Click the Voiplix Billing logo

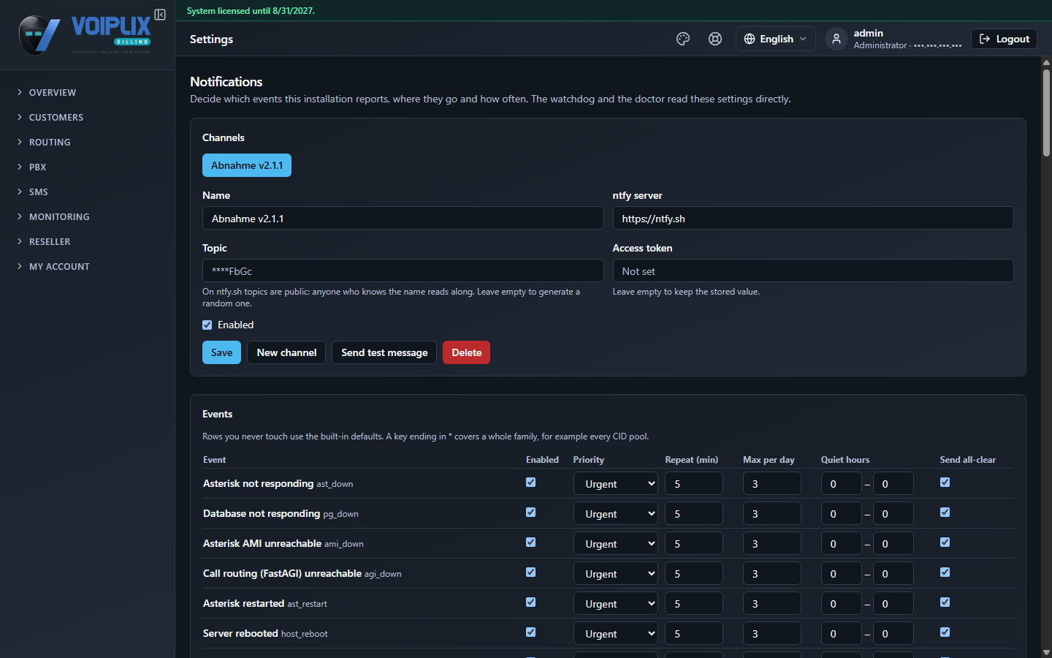tap(85, 35)
